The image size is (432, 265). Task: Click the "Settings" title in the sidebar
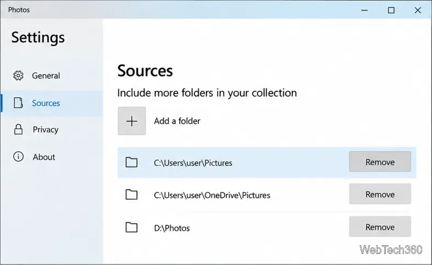click(38, 37)
